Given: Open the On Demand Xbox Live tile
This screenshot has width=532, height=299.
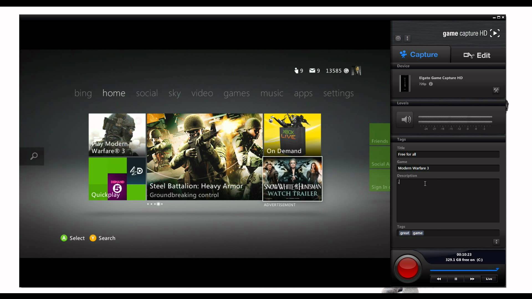Looking at the screenshot, I should tap(292, 135).
